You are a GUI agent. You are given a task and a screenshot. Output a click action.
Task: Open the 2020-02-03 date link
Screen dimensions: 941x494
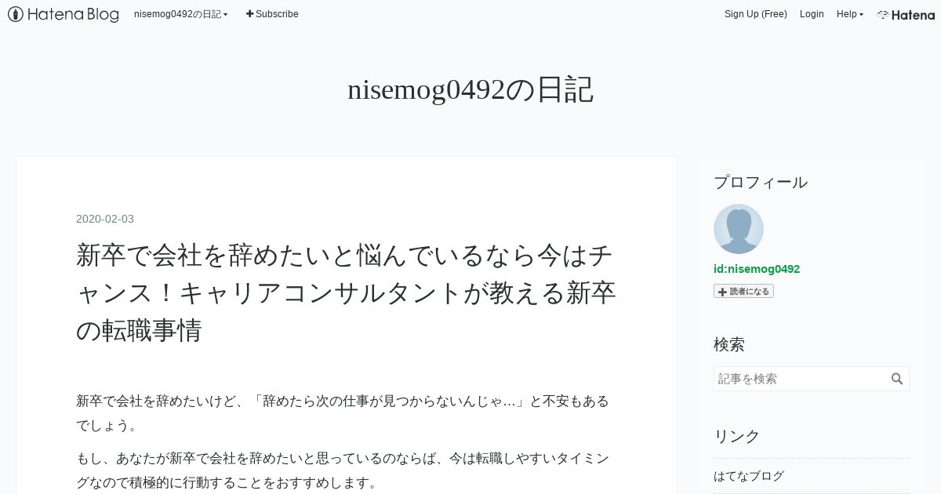coord(105,219)
